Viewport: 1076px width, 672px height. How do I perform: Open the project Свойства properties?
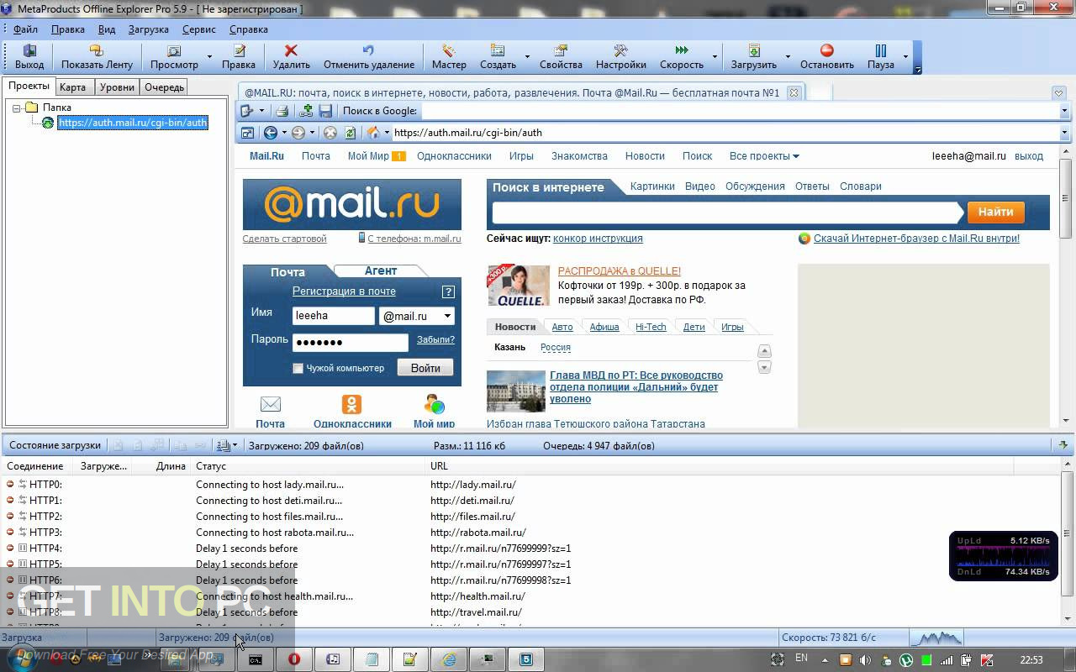pyautogui.click(x=561, y=57)
